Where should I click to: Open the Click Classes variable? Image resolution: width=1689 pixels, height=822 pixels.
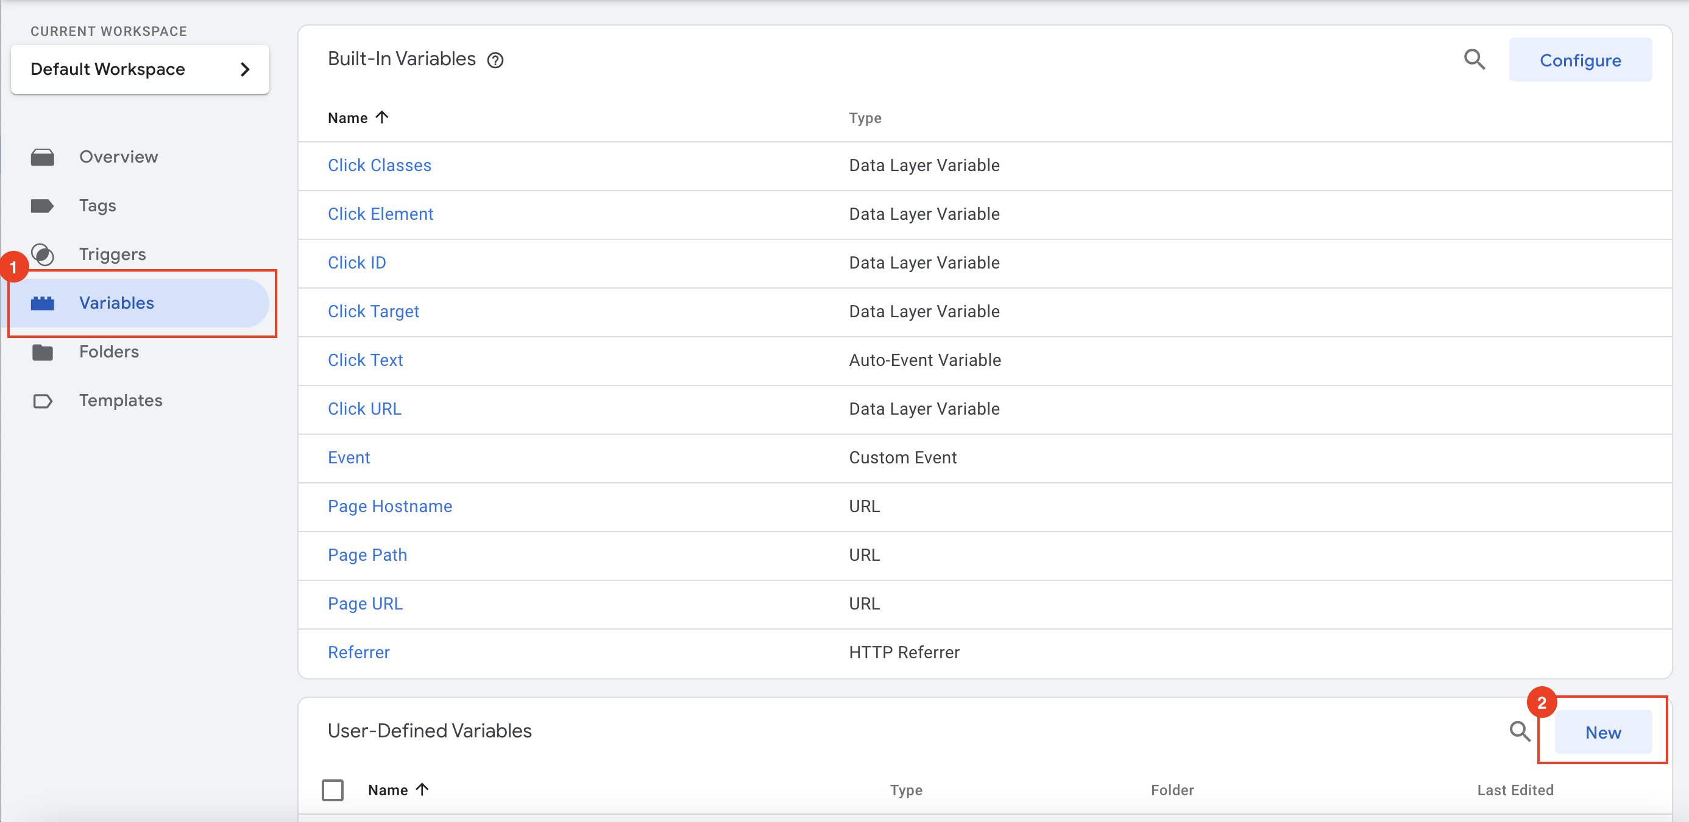[x=379, y=165]
